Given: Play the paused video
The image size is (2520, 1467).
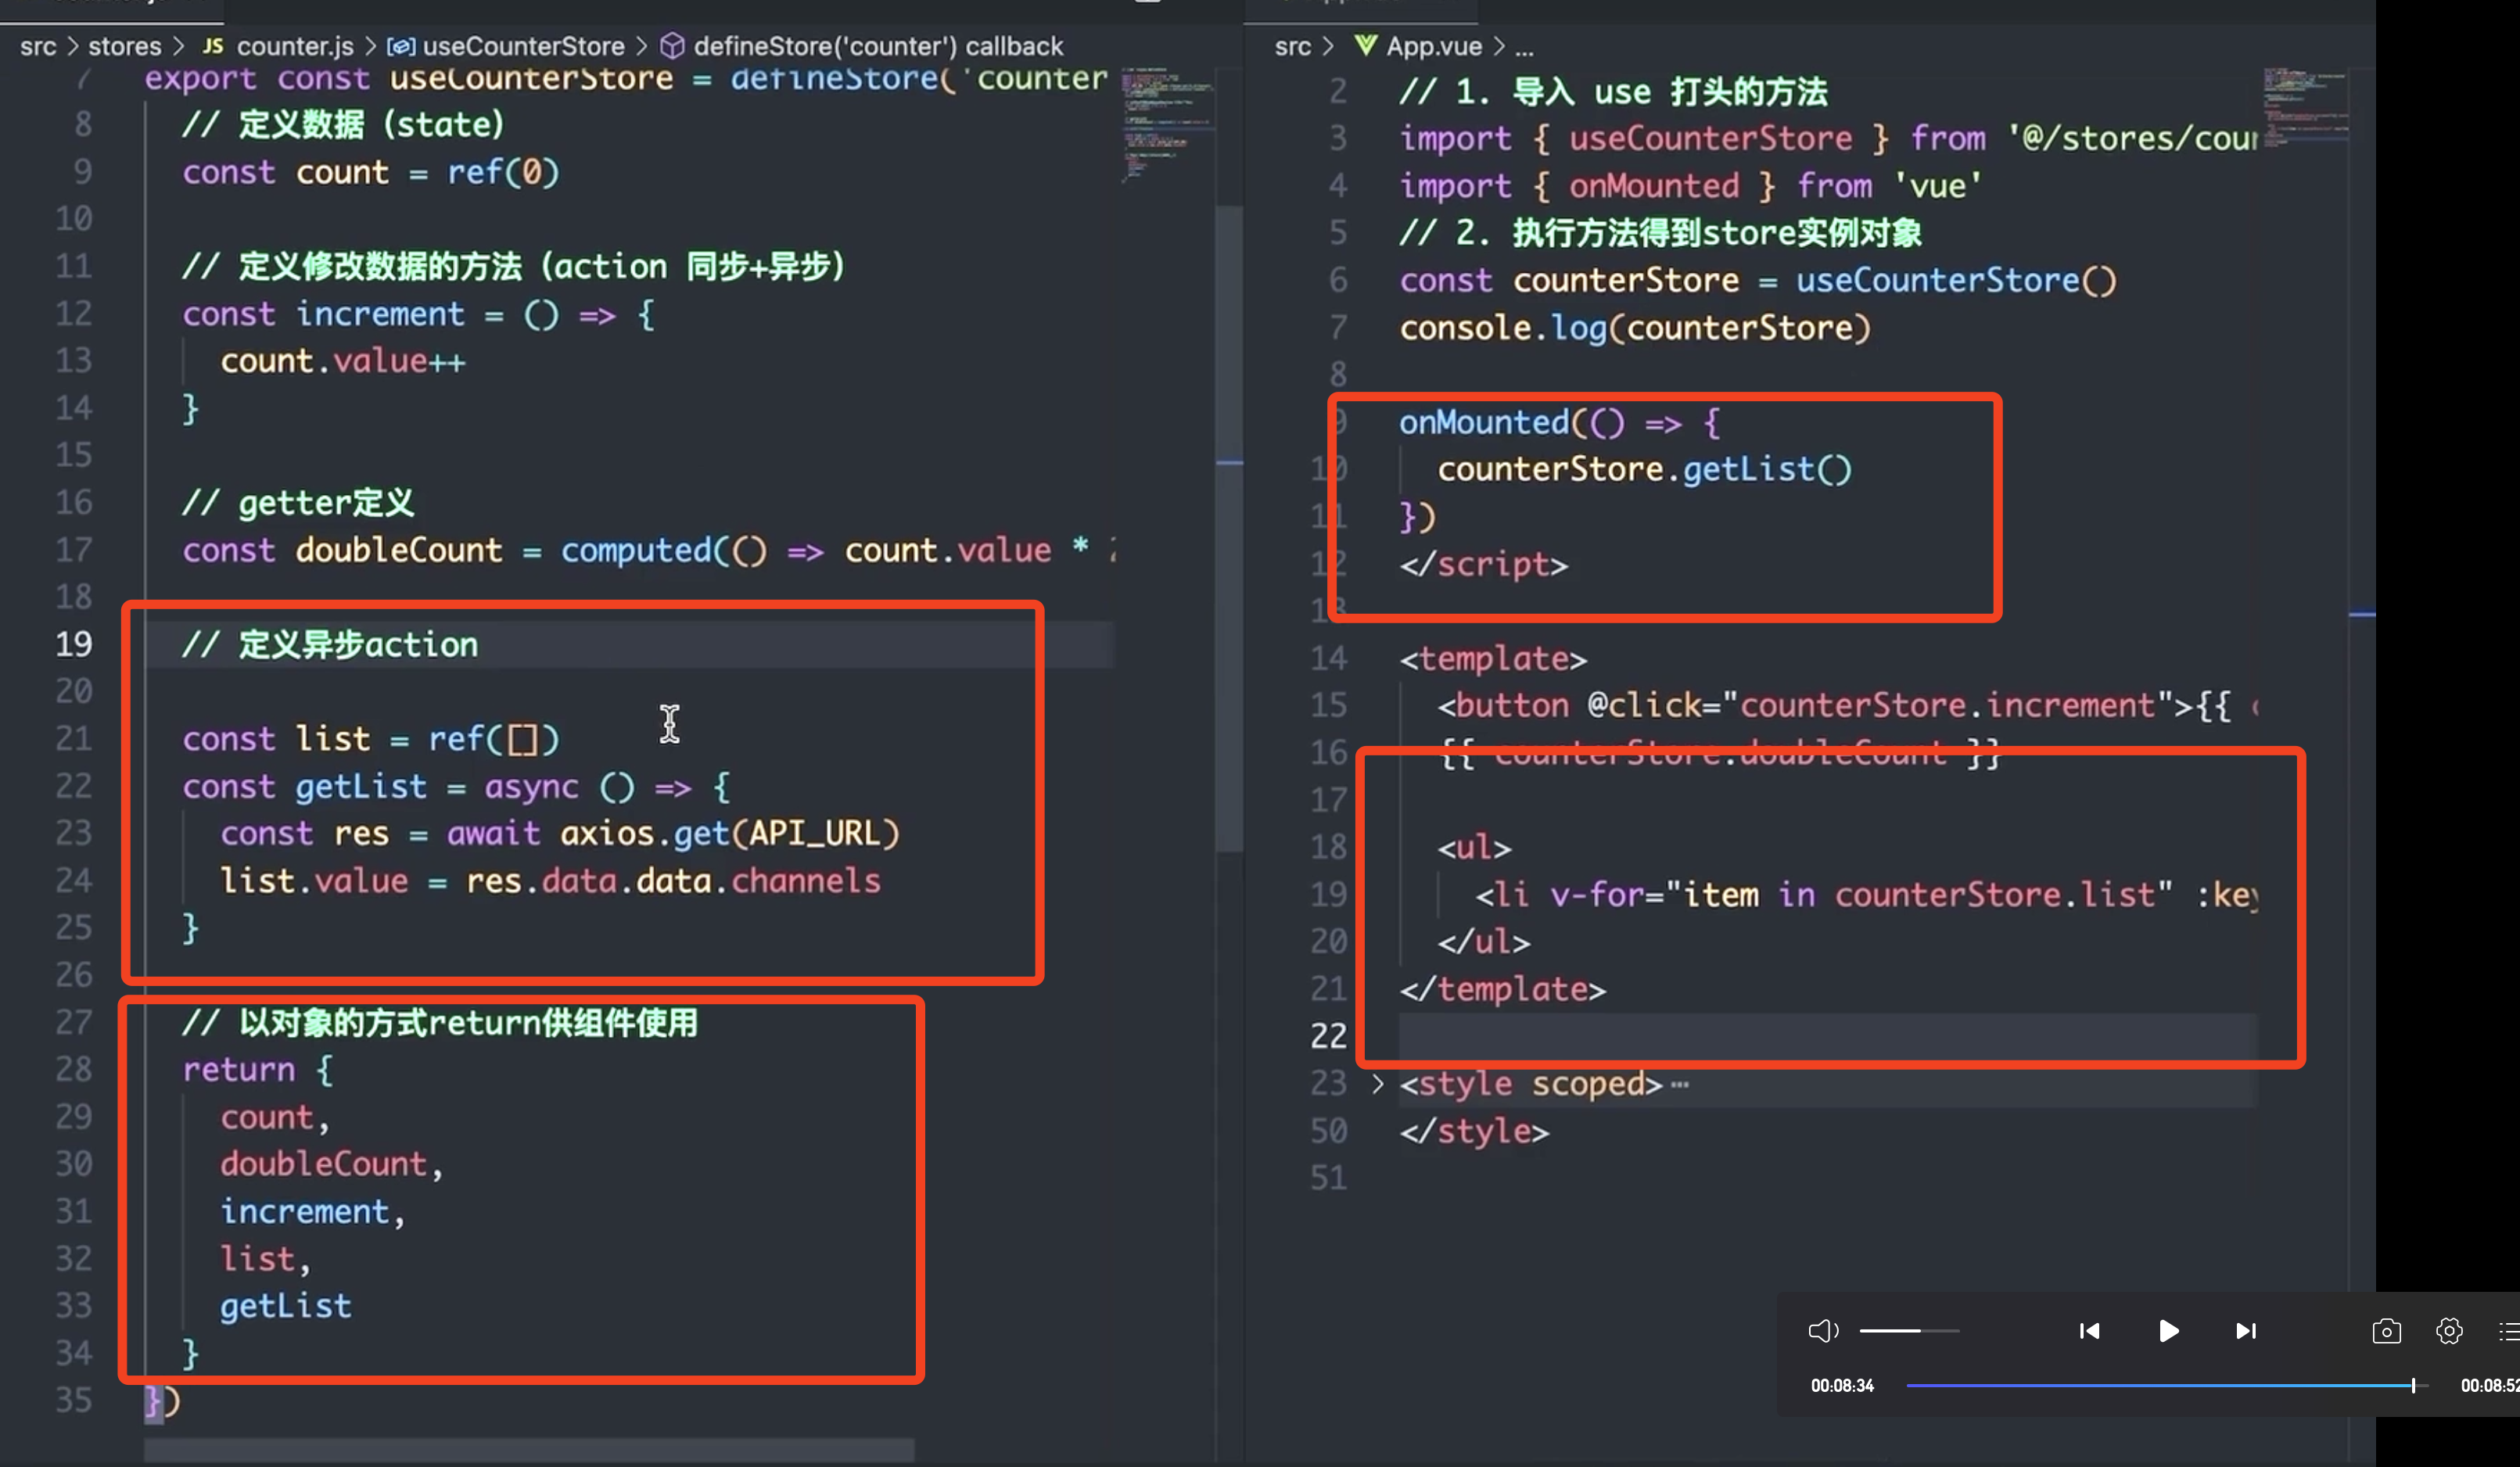Looking at the screenshot, I should (x=2168, y=1331).
